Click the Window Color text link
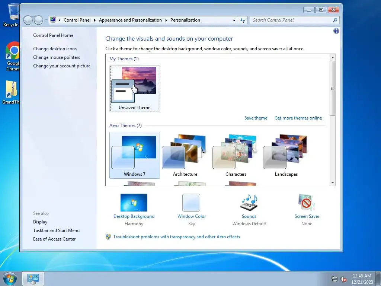This screenshot has height=286, width=381. pyautogui.click(x=192, y=216)
